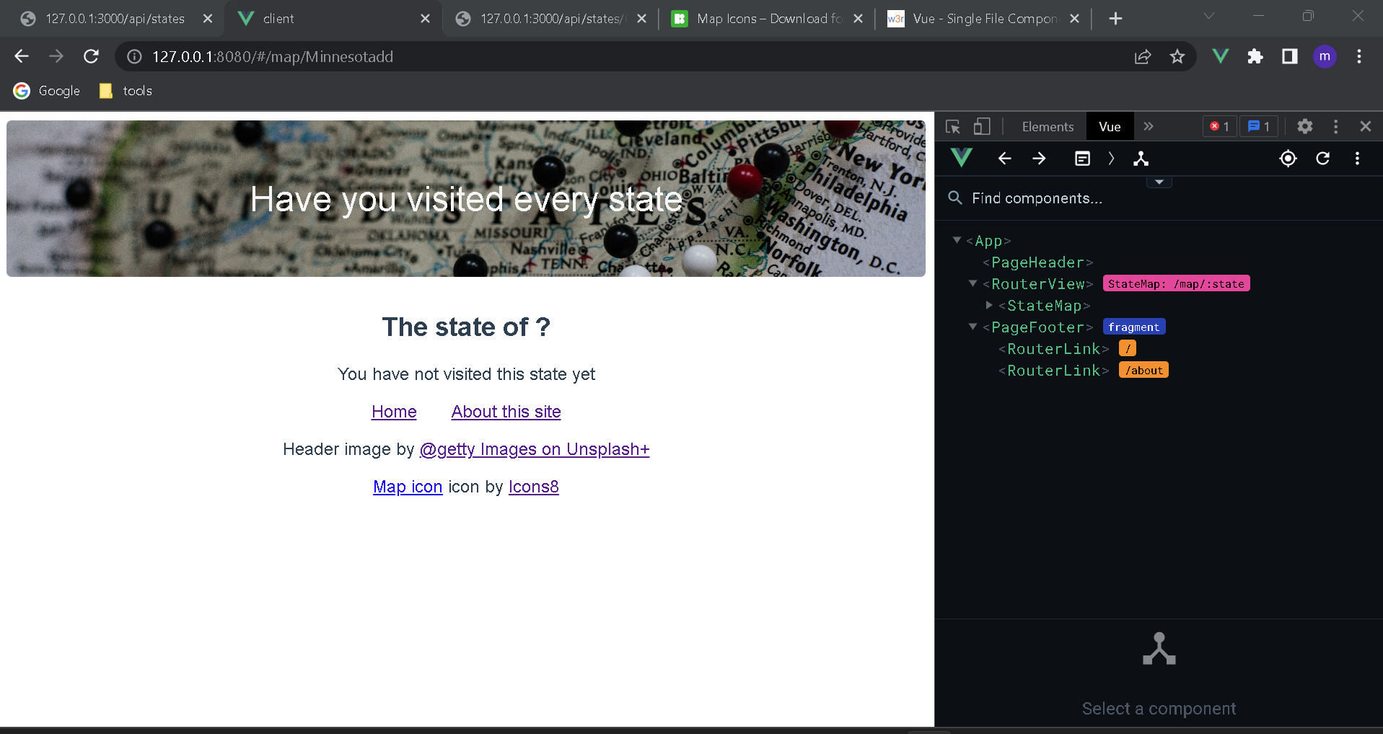Open the Google bookmark

click(47, 91)
